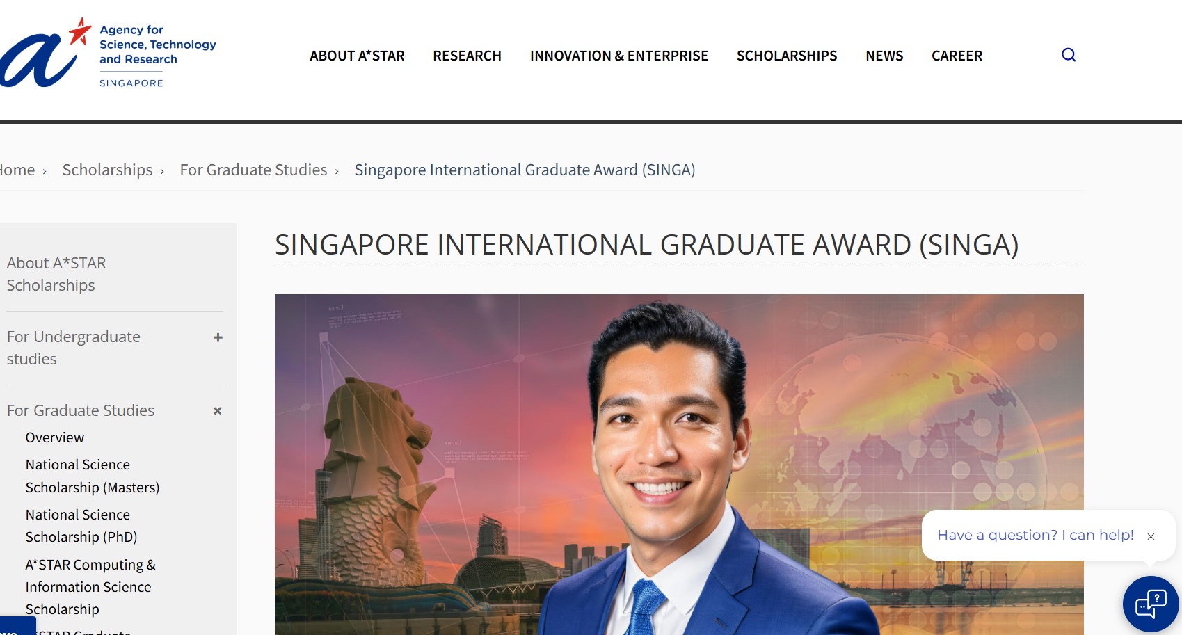Open the RESEARCH menu
This screenshot has height=635, width=1182.
point(467,56)
